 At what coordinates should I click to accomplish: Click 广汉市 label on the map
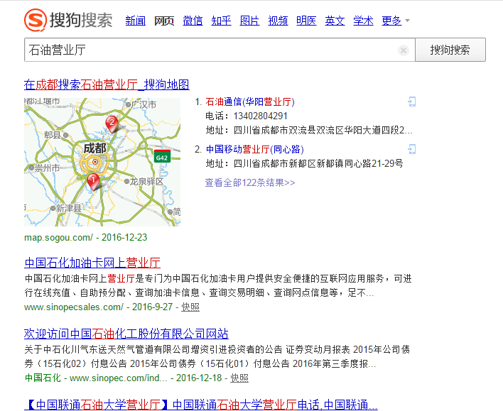(144, 104)
